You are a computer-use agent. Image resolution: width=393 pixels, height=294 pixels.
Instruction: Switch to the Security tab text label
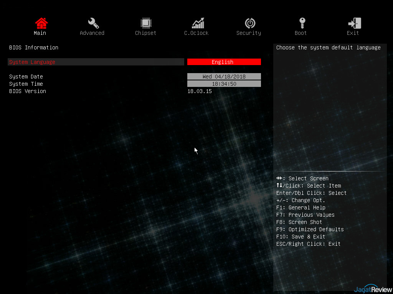[x=249, y=33]
